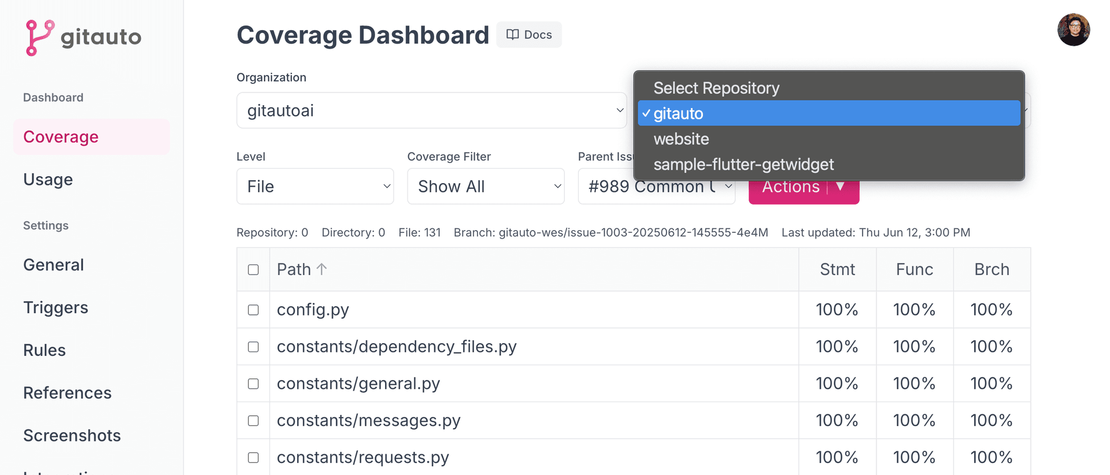The width and height of the screenshot is (1110, 475).
Task: Click Stmt 100% for config.py
Action: [x=837, y=310]
